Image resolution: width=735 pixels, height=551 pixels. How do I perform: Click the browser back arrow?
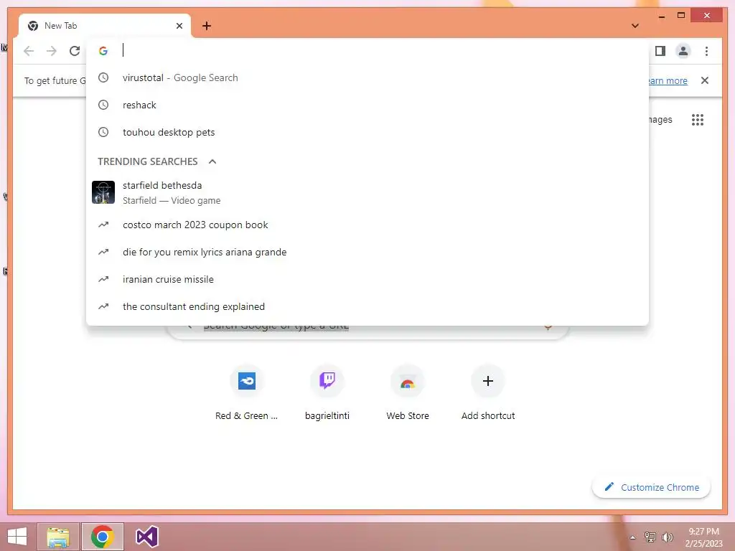[29, 51]
